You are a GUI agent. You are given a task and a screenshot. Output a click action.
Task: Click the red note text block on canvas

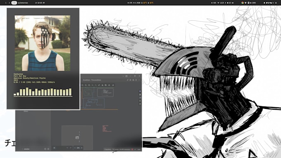[107, 128]
